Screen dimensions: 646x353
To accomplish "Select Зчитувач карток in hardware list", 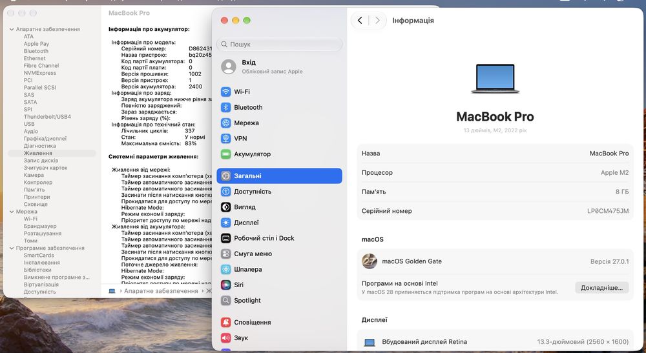I will point(45,168).
